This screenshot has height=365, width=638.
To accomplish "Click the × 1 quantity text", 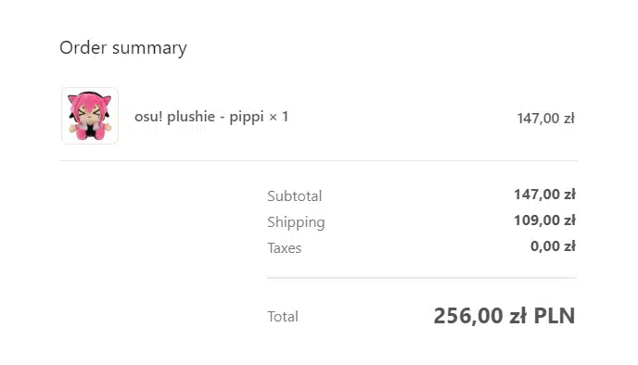I will [x=279, y=117].
